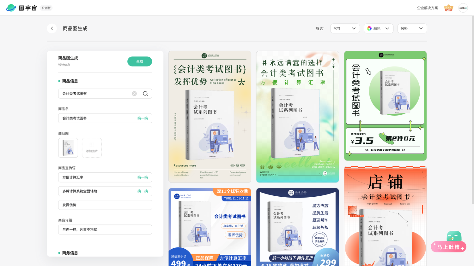Click the 设计信息 subtitle
474x266 pixels.
[x=64, y=65]
